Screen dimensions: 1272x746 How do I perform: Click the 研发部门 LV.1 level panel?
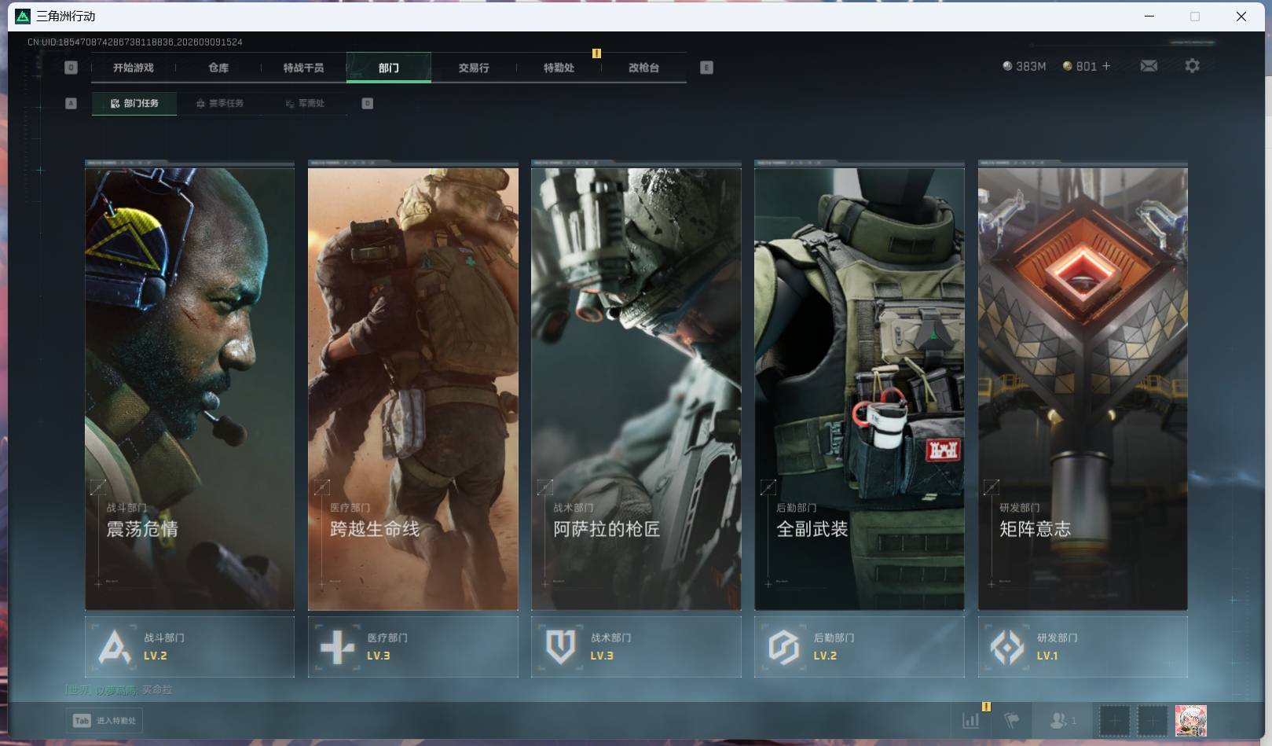pyautogui.click(x=1083, y=647)
